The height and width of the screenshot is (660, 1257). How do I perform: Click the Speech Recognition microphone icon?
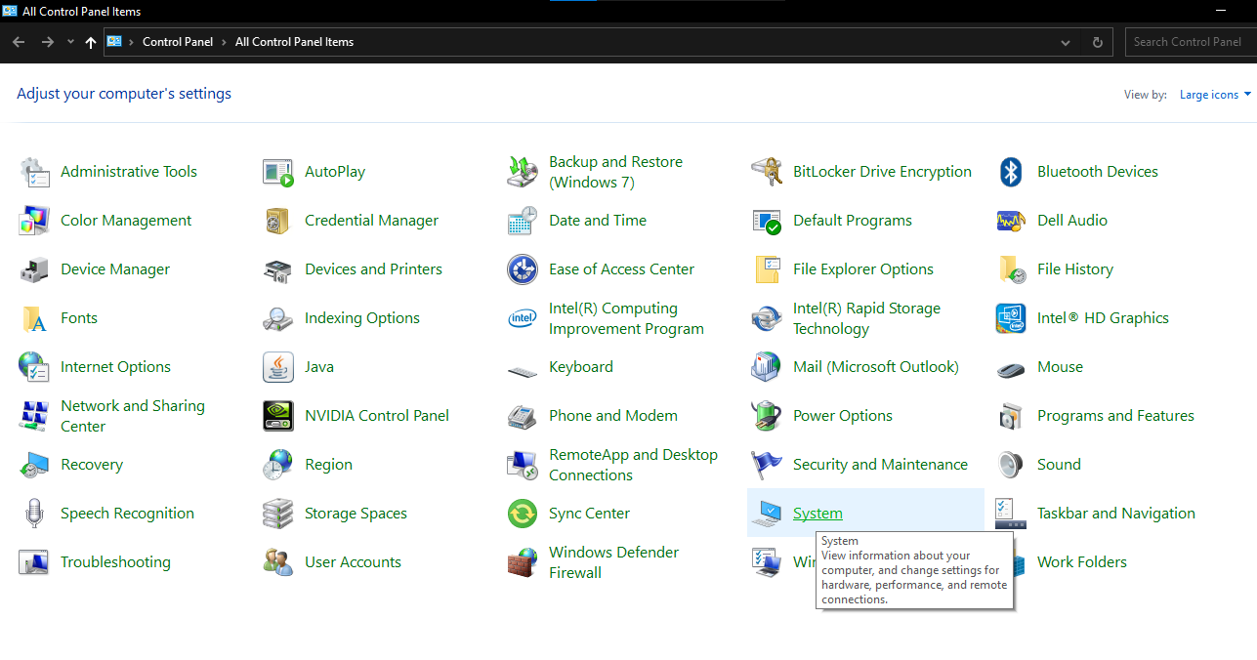click(34, 514)
